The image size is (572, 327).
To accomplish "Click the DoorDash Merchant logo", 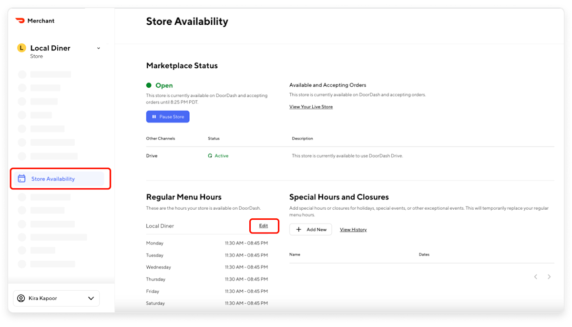I will (x=35, y=20).
